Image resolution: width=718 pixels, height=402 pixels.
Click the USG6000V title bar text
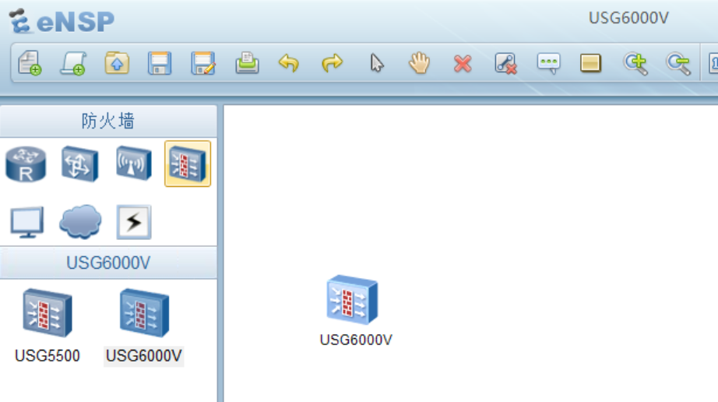(x=628, y=18)
